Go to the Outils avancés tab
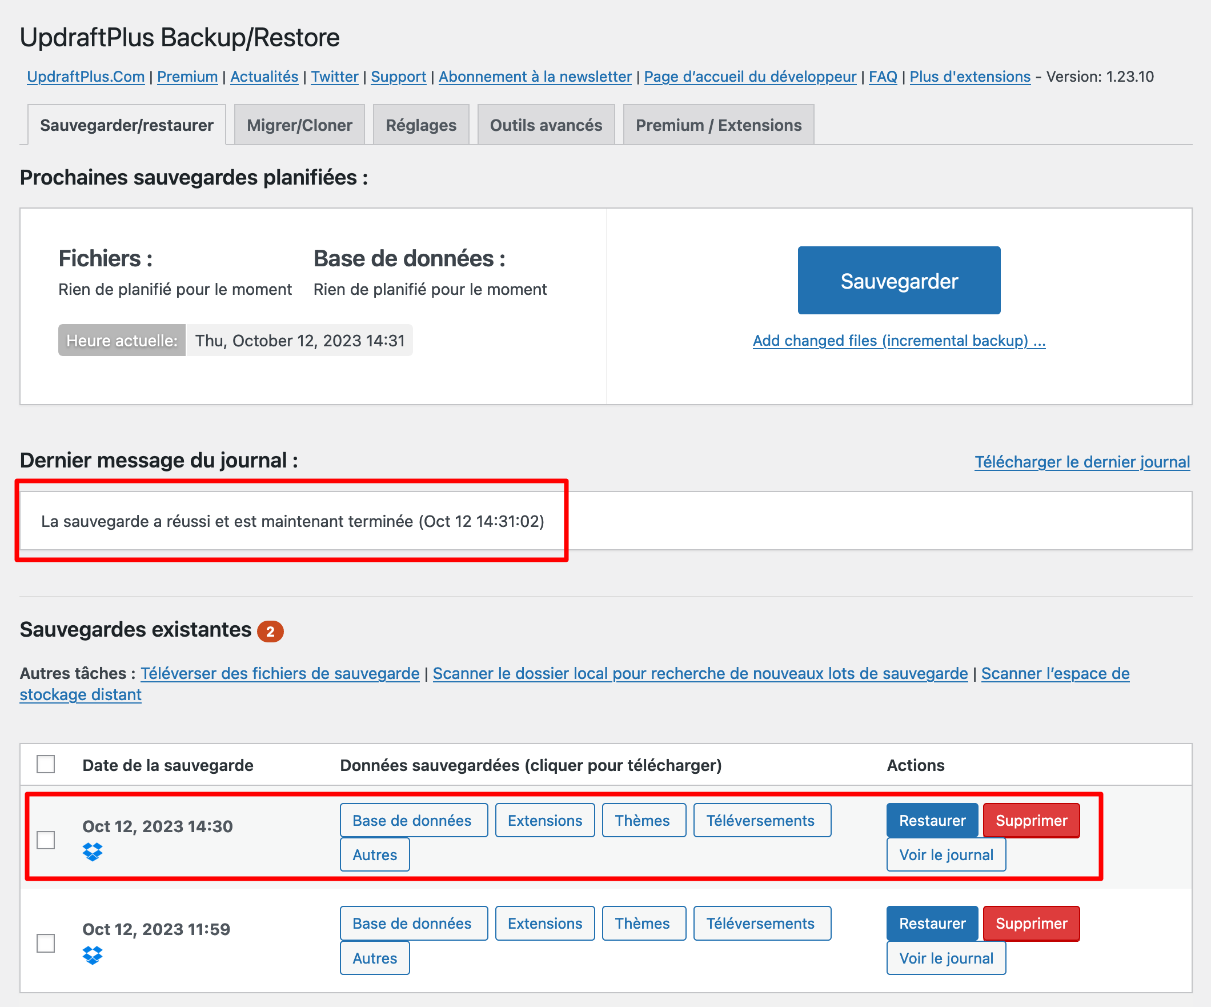This screenshot has width=1211, height=1007. pyautogui.click(x=546, y=124)
